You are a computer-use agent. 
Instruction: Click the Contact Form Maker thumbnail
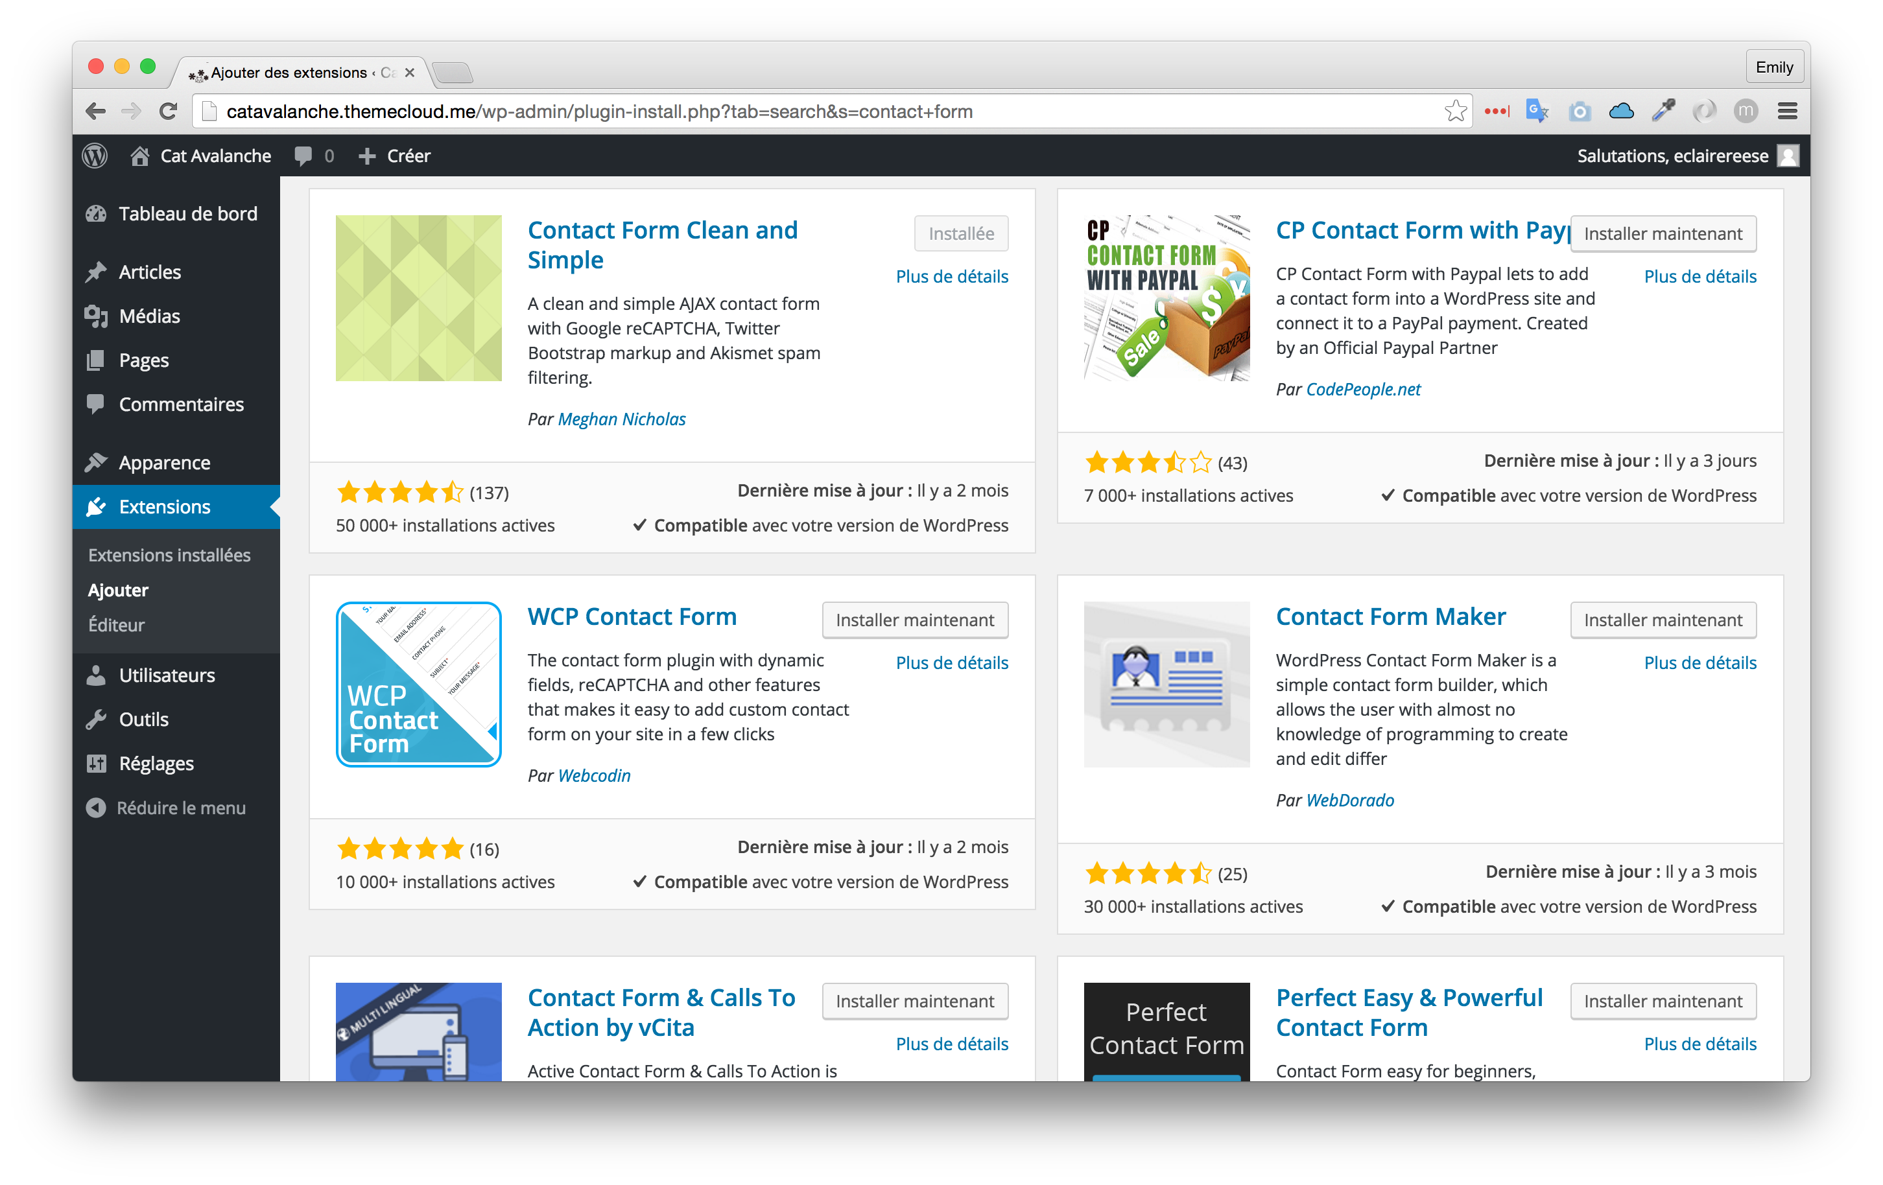click(1167, 684)
